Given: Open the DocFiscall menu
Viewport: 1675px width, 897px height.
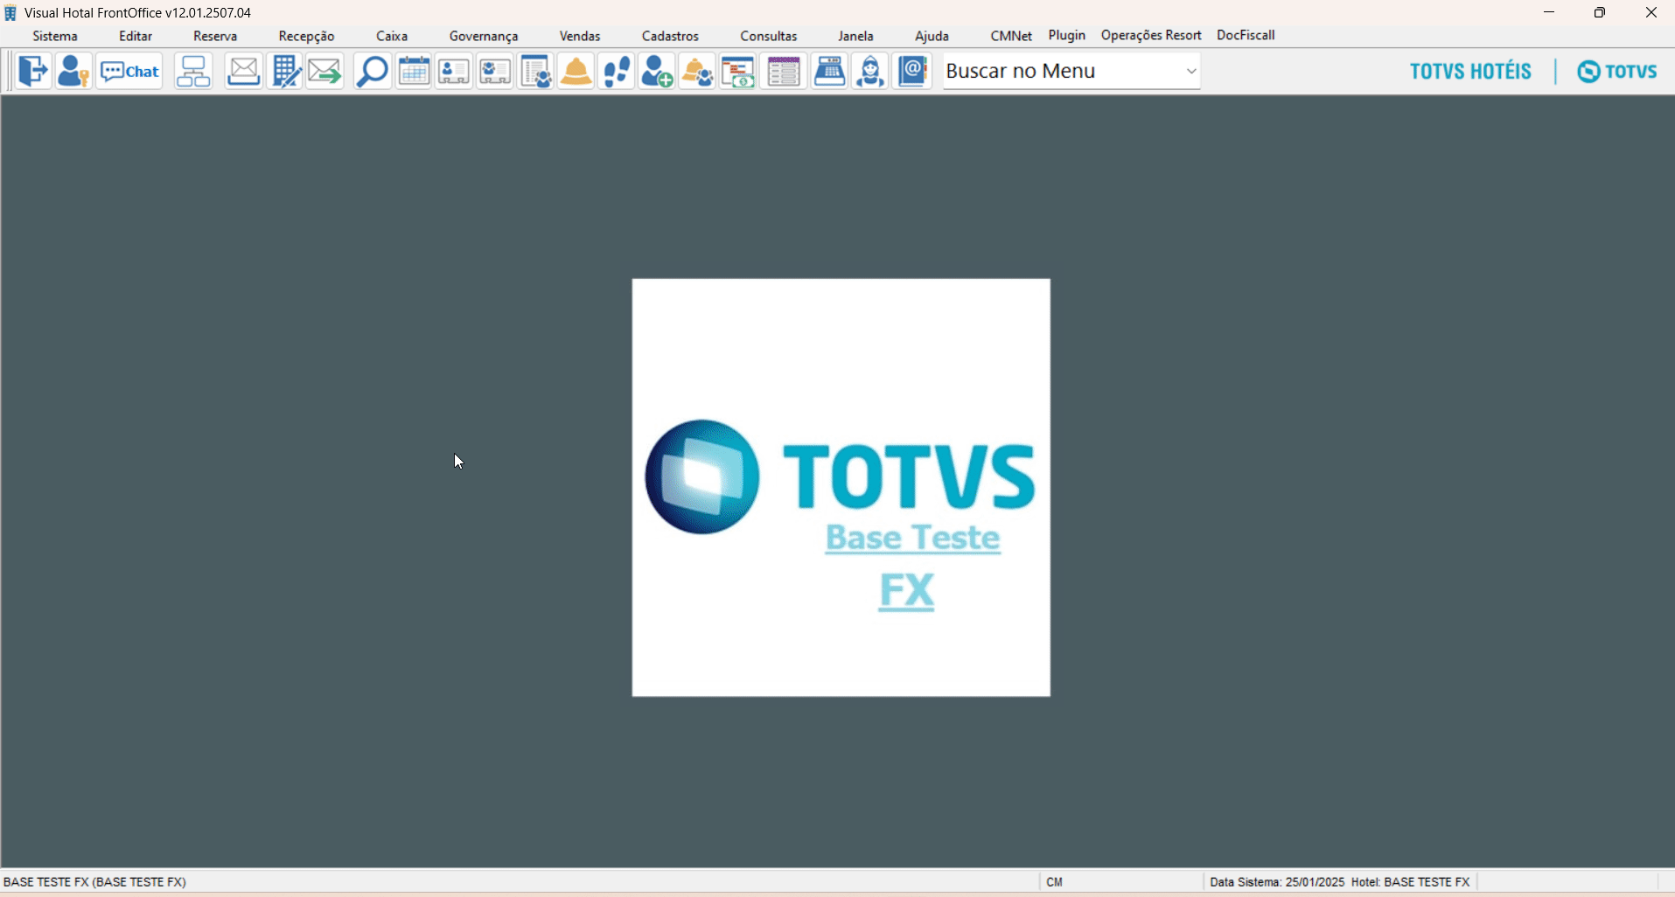Looking at the screenshot, I should click(1246, 35).
